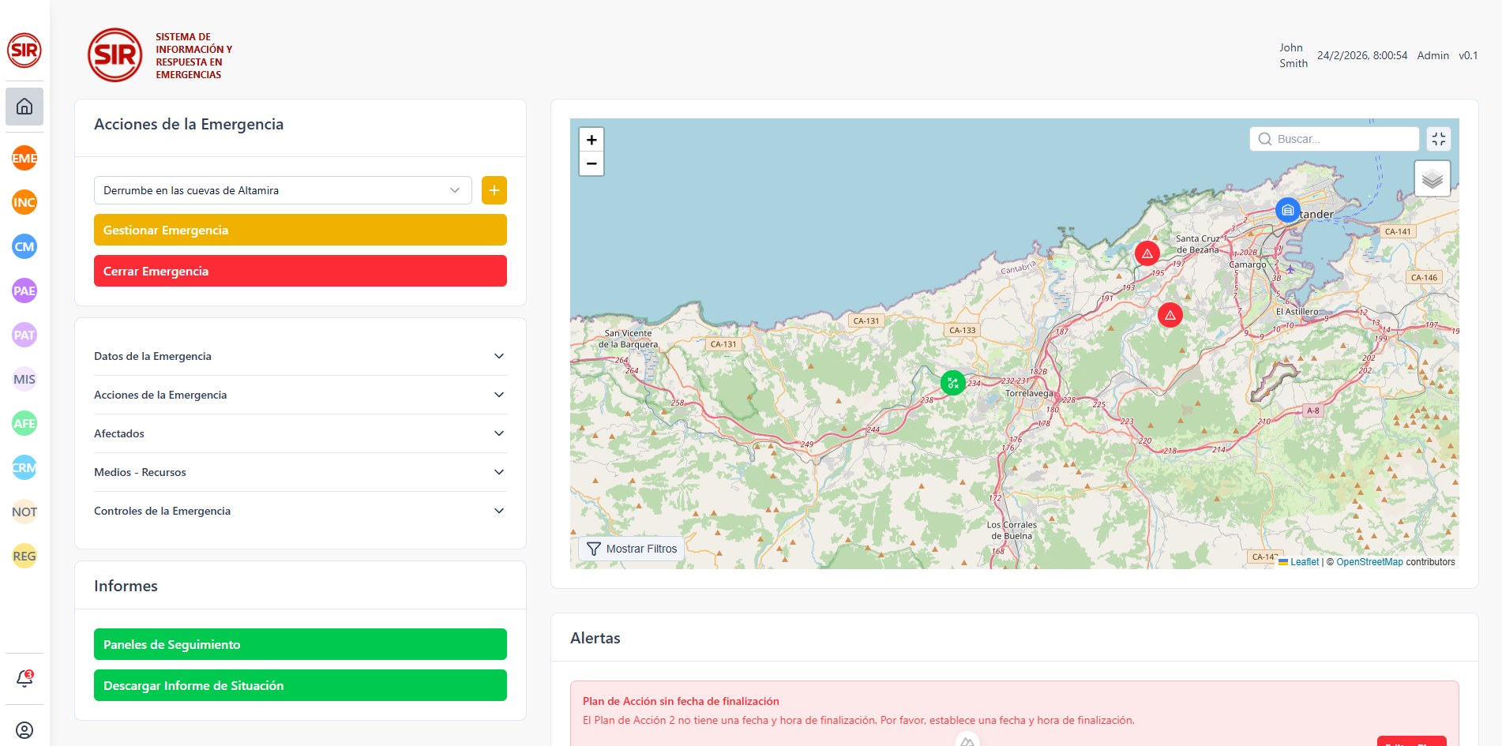Open the INC sidebar module
1502x746 pixels.
click(24, 202)
